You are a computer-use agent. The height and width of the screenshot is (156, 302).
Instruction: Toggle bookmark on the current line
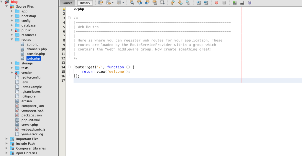point(188,3)
